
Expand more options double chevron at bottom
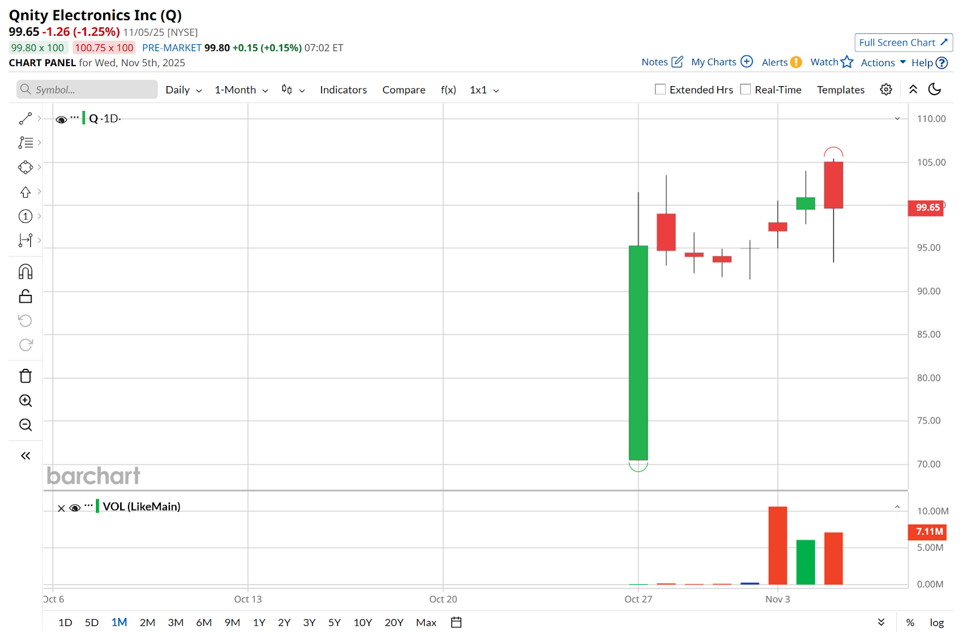pyautogui.click(x=881, y=622)
